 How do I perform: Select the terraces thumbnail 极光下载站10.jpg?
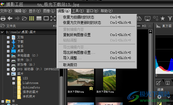(x=109, y=80)
